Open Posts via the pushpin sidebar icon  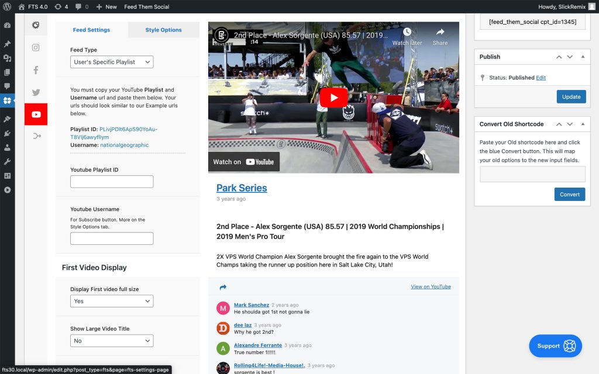[x=7, y=44]
